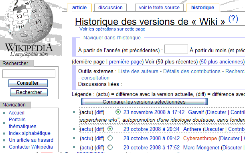Open the 'voir le texte source' tab
Image resolution: width=245 pixels, height=153 pixels.
[159, 8]
